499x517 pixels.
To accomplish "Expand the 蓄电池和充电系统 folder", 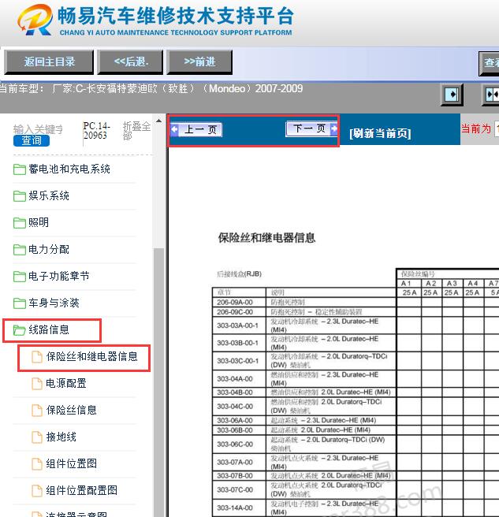I will click(x=69, y=169).
